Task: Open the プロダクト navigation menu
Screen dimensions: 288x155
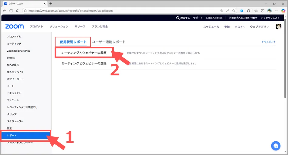Action: click(36, 27)
